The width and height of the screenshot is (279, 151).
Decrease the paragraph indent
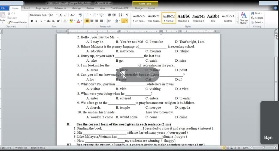(x=110, y=15)
